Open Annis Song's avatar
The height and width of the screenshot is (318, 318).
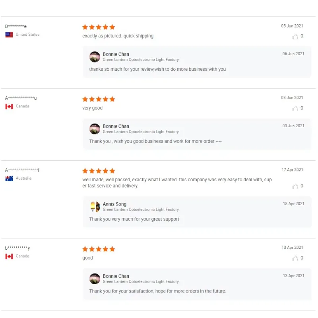(x=95, y=207)
